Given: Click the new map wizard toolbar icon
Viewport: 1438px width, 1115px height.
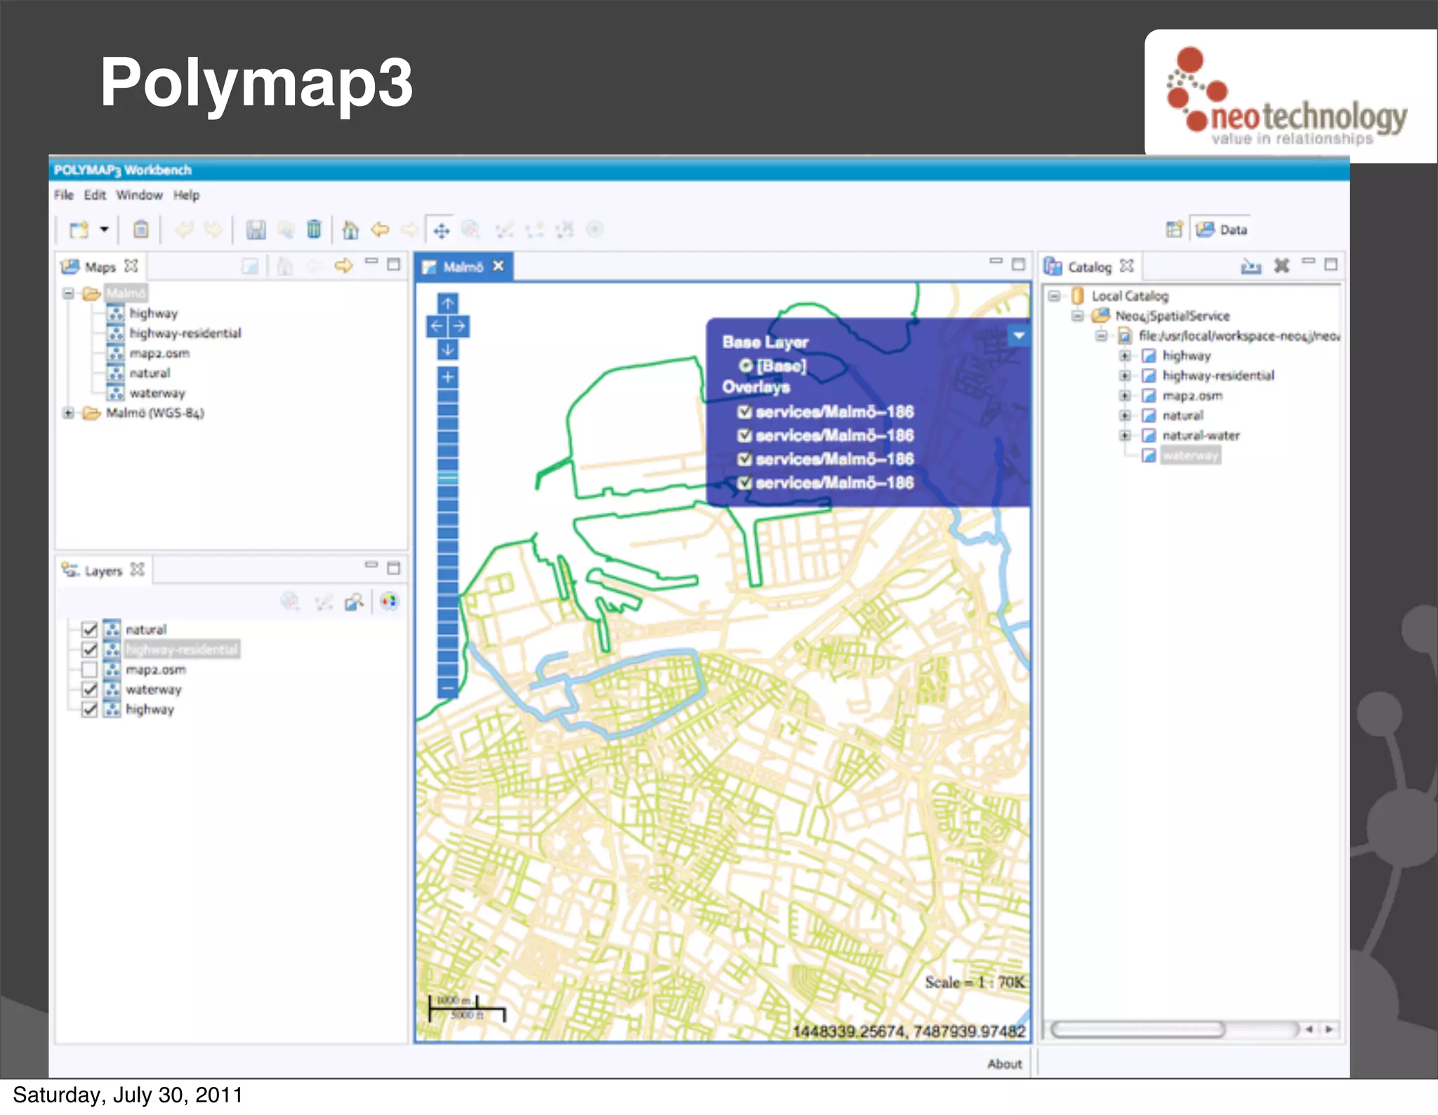Looking at the screenshot, I should pos(79,230).
